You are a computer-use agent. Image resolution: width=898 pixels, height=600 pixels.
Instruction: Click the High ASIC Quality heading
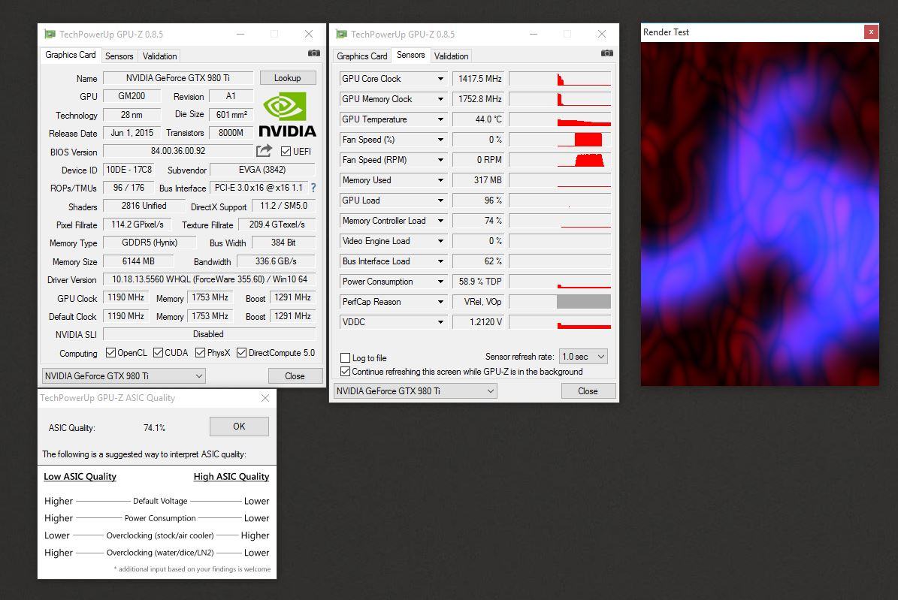231,476
